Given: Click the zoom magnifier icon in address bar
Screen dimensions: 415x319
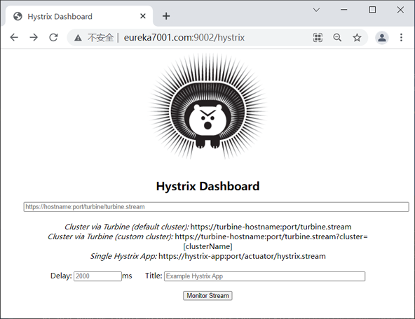Looking at the screenshot, I should coord(337,38).
